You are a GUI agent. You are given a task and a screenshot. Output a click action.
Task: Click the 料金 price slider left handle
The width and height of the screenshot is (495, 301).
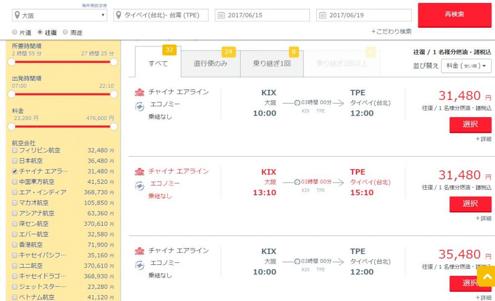(x=11, y=127)
